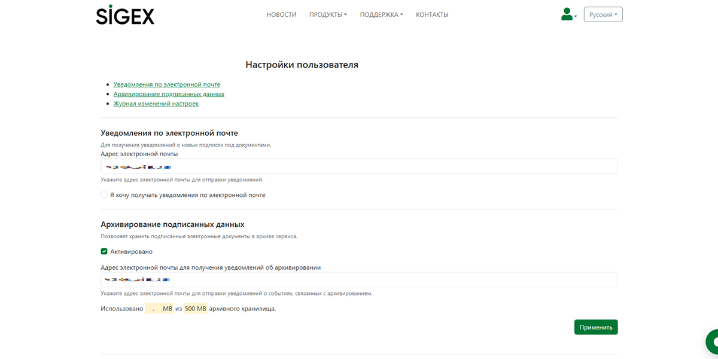The image size is (718, 359).
Task: Click the Архивирование подписанных данных section heading
Action: (x=172, y=224)
